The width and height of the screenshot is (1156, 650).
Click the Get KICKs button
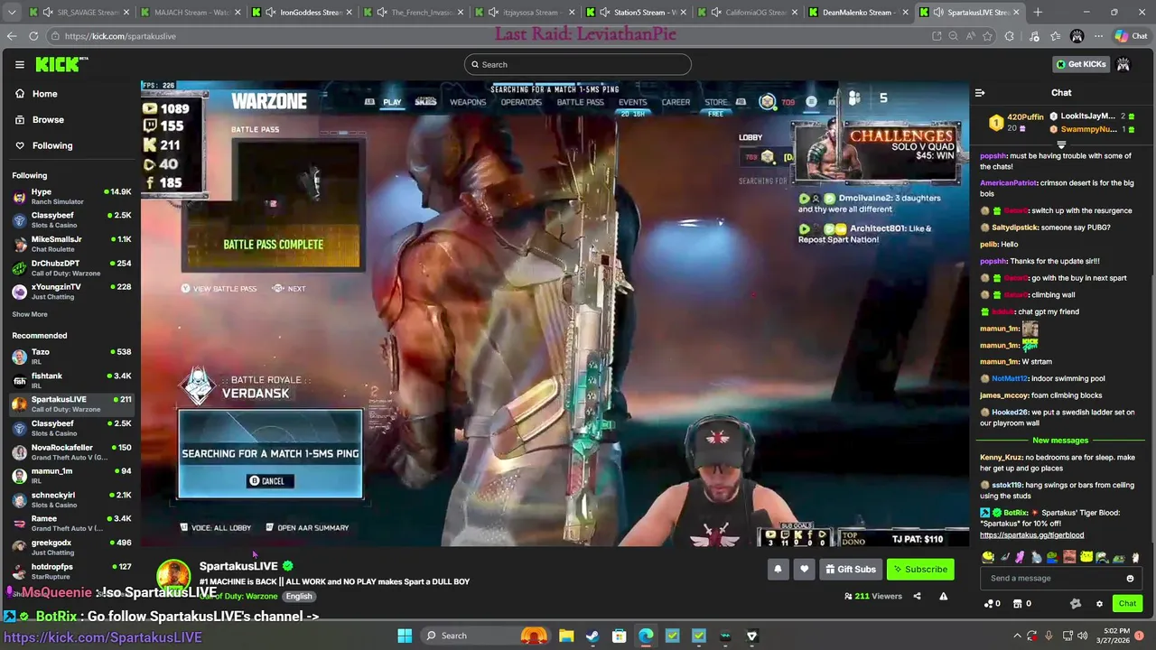click(1080, 64)
